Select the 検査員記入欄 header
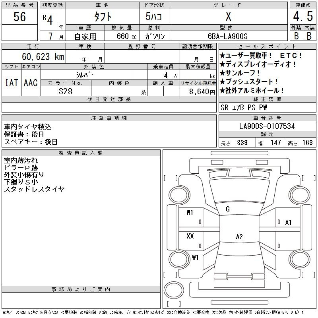The image size is (318, 318). click(x=81, y=153)
